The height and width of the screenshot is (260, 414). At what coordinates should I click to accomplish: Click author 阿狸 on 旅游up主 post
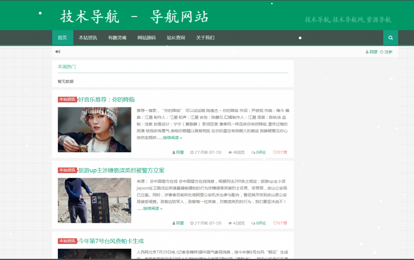(x=180, y=223)
